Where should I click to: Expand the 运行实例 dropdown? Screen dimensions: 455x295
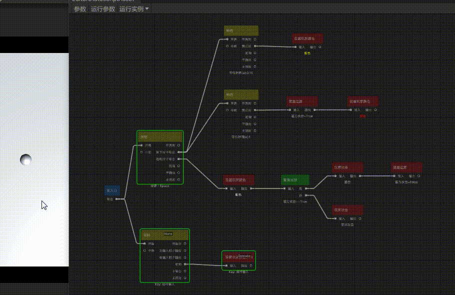point(134,9)
